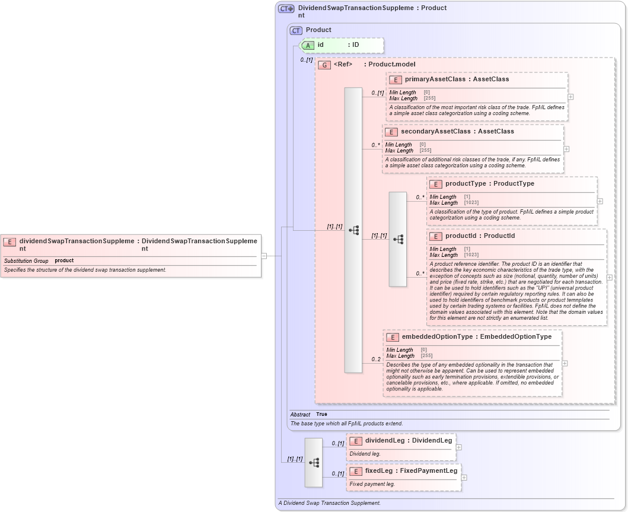
Task: Click the E icon of secondaryAssetClass
Action: [x=391, y=131]
